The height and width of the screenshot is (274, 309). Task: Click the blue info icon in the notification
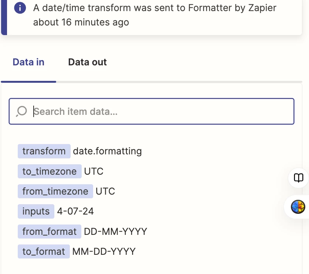pyautogui.click(x=20, y=8)
